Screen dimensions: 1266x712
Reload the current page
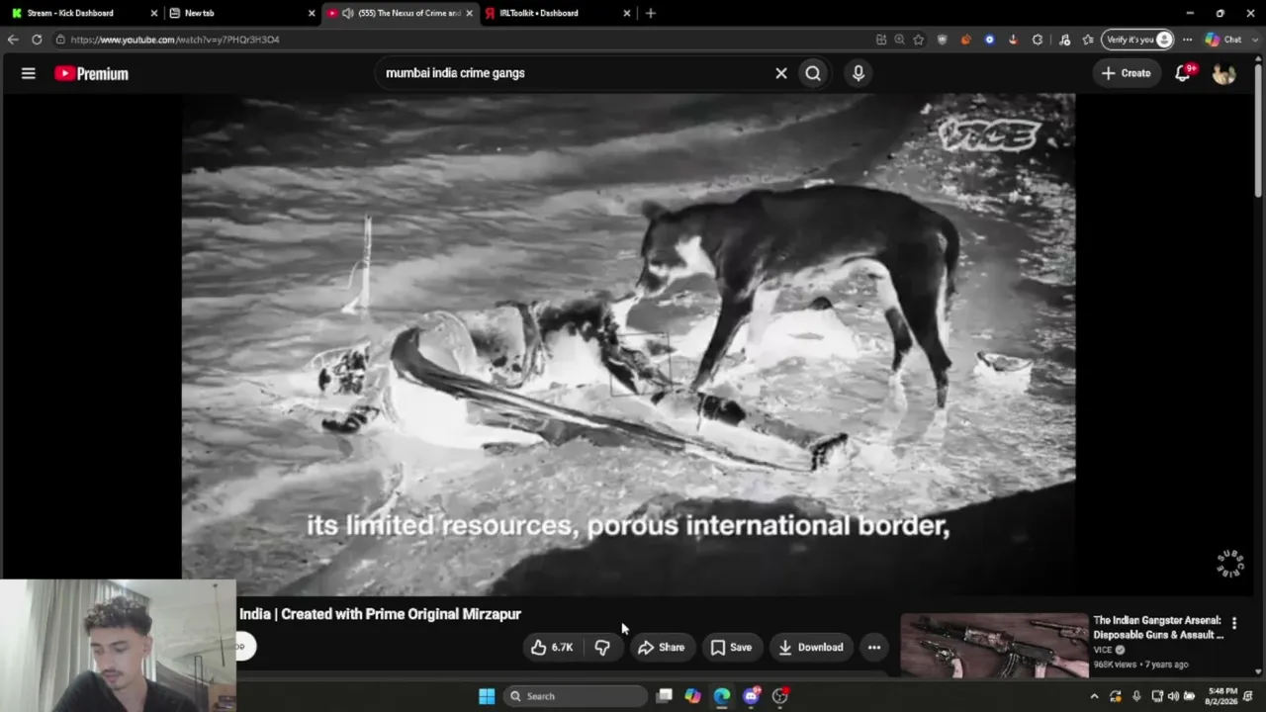click(x=37, y=40)
